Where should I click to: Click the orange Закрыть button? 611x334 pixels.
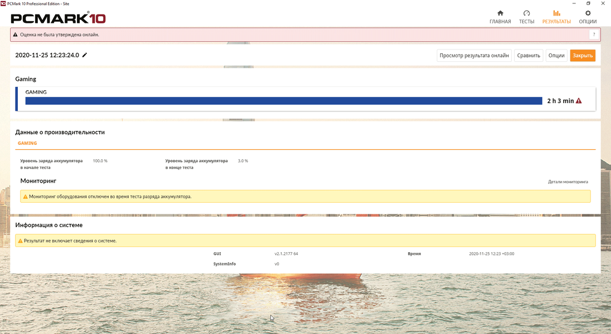(x=583, y=55)
